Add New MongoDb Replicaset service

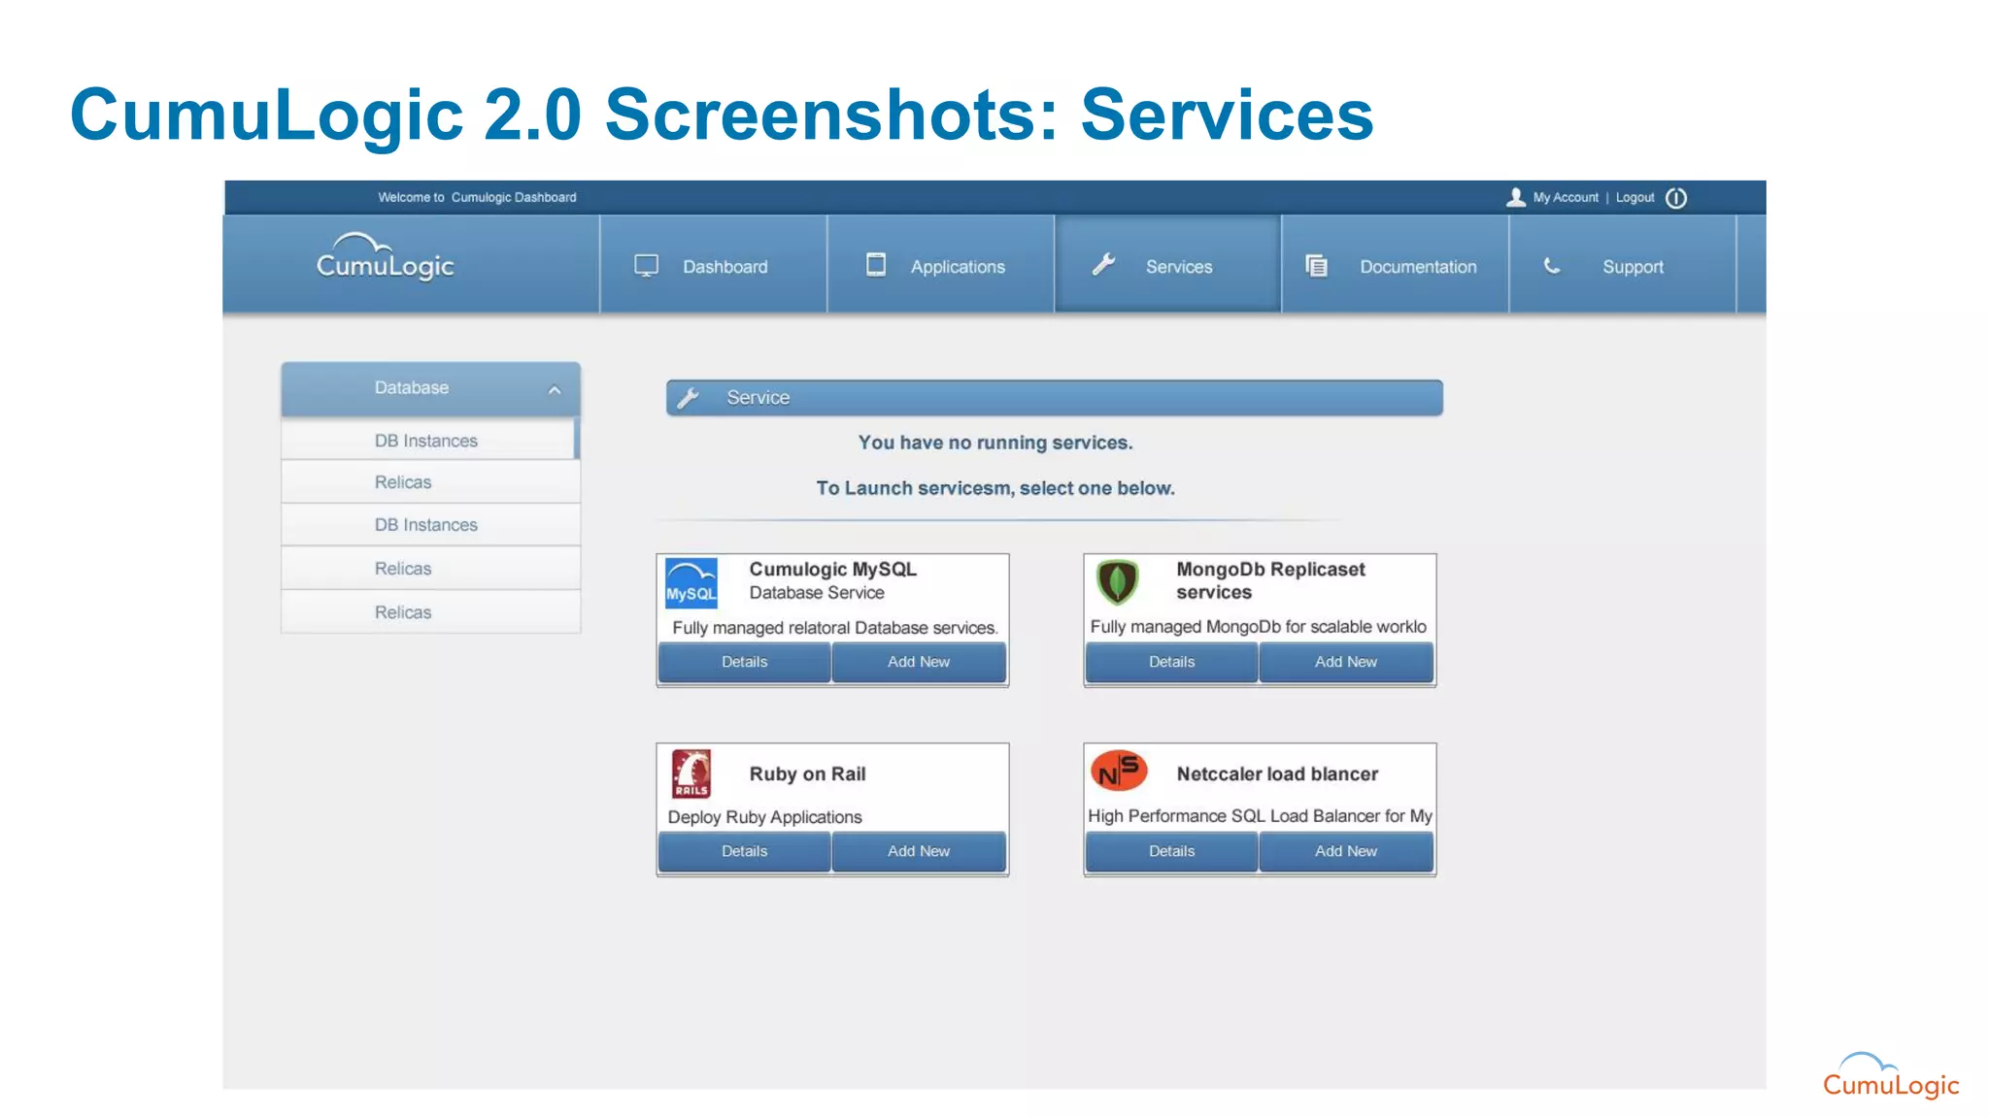1346,662
